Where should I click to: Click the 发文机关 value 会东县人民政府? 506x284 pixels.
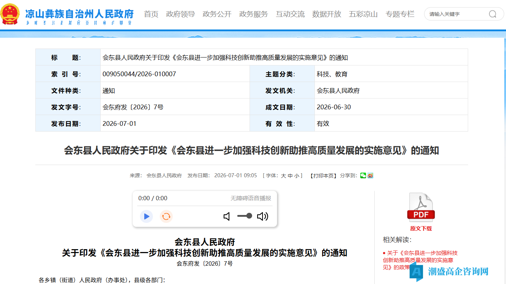point(338,91)
